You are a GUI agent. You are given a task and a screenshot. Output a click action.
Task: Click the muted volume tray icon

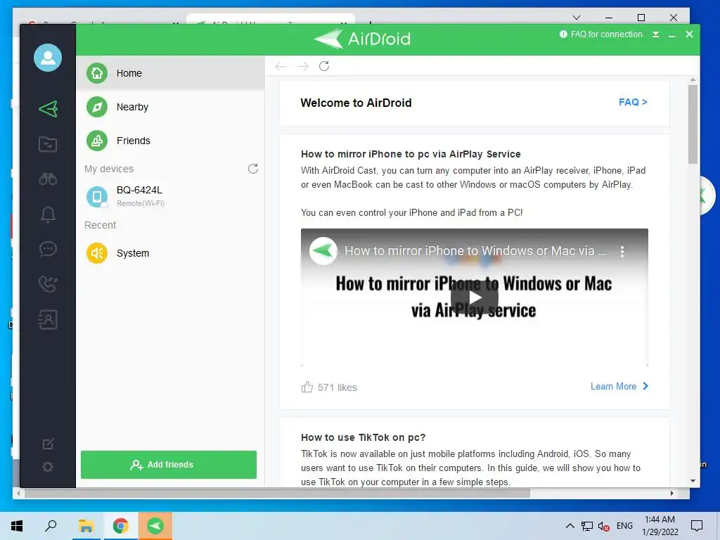pyautogui.click(x=603, y=526)
